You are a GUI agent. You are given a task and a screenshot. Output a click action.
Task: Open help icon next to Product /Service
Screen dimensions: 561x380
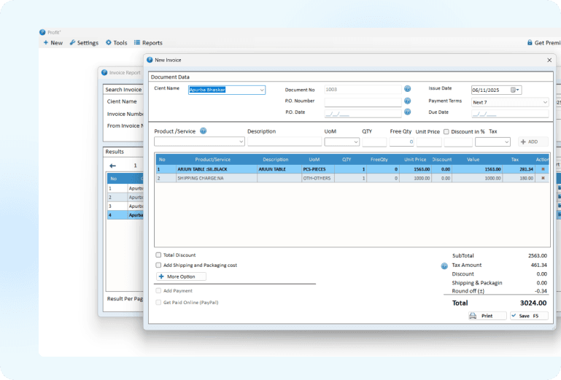coord(203,131)
